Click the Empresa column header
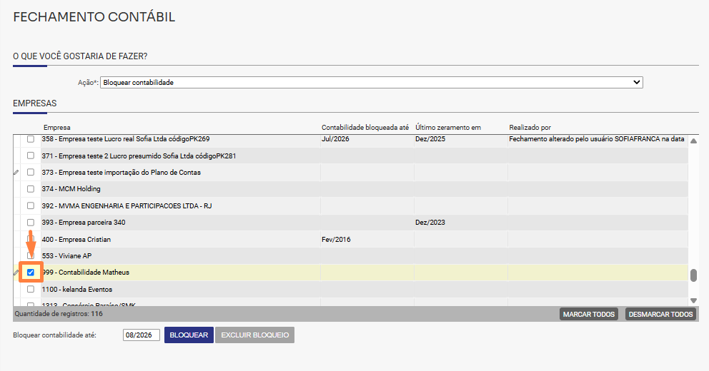709x371 pixels. [x=57, y=128]
